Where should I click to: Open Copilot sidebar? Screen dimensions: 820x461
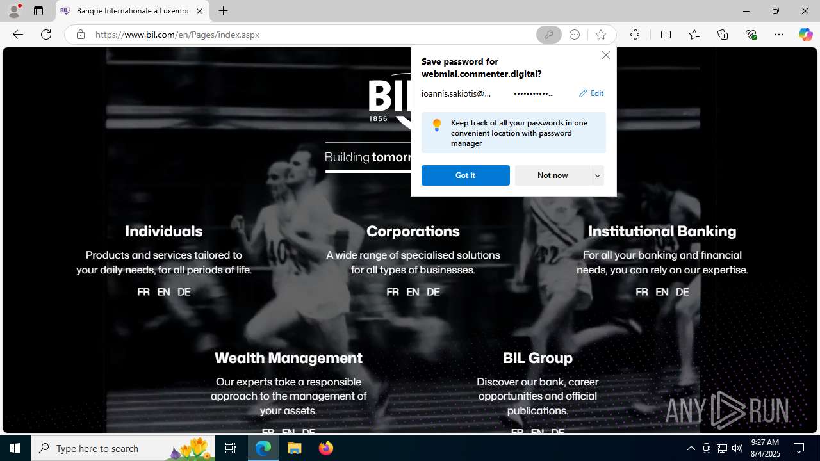pos(805,35)
